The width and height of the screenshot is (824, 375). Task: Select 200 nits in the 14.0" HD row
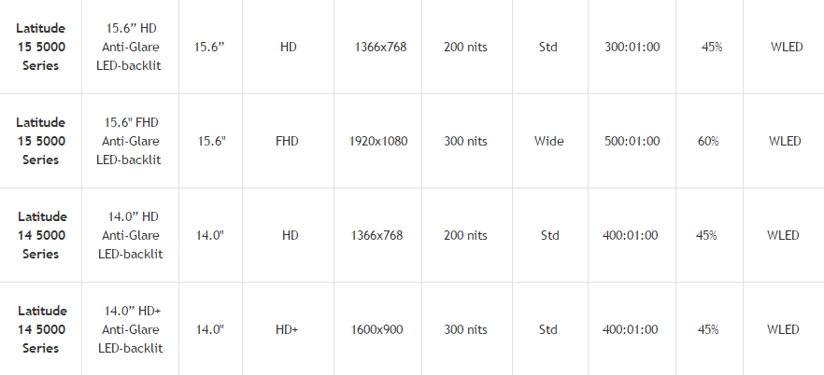coord(465,235)
